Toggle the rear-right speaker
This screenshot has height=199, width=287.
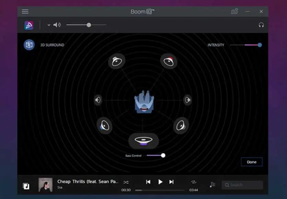(181, 126)
